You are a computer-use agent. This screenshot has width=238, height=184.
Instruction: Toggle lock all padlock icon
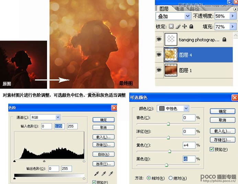tap(191, 26)
